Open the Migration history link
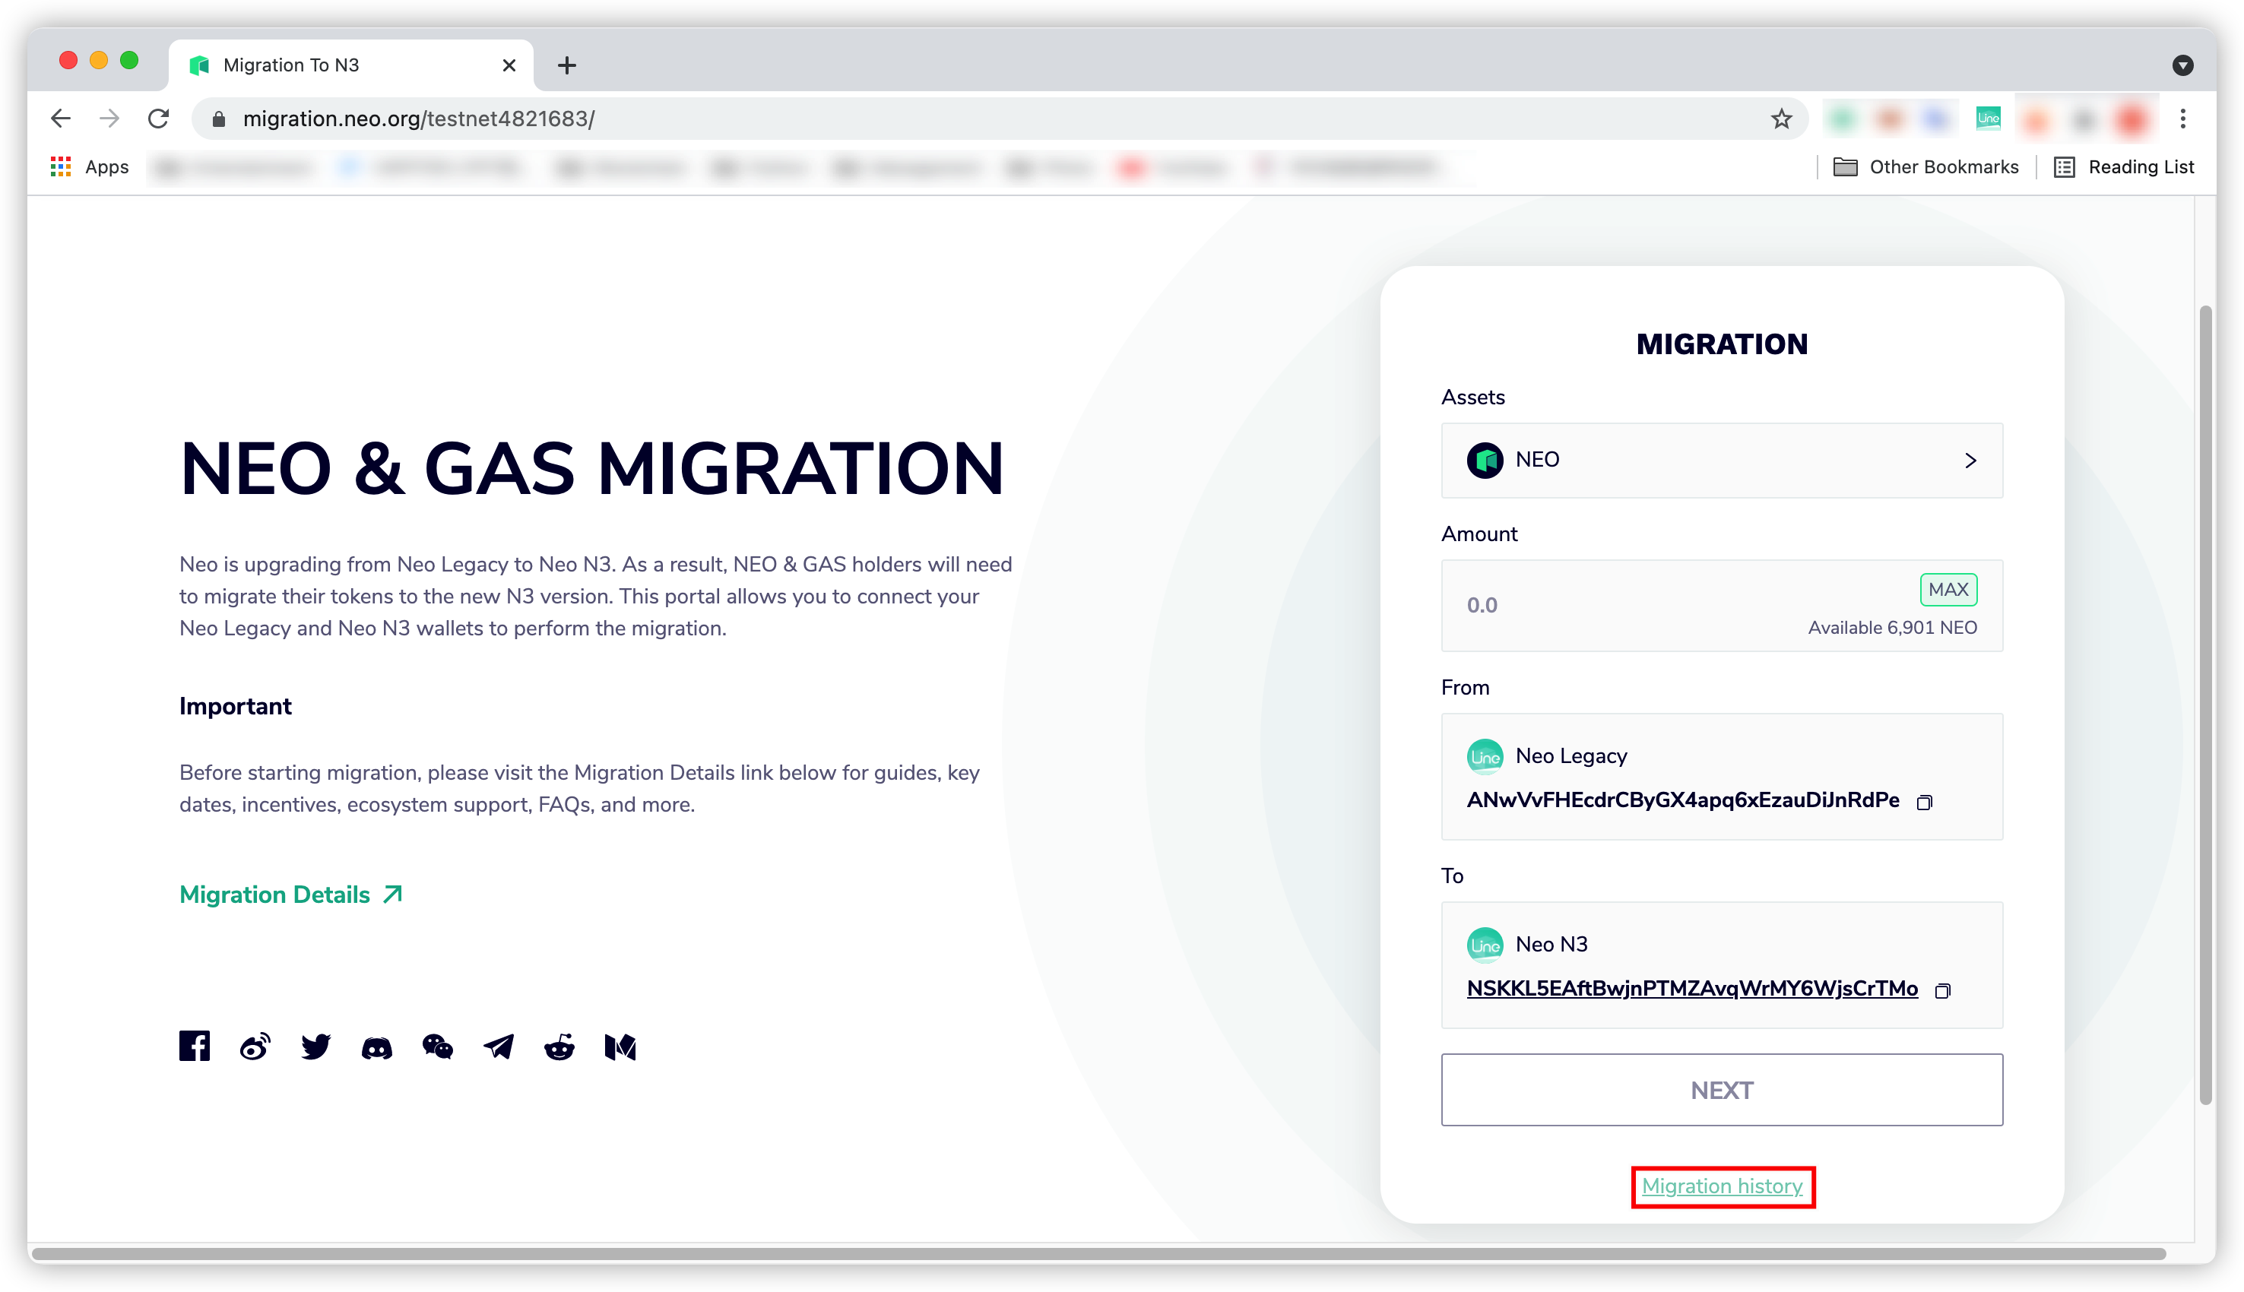 click(1721, 1186)
